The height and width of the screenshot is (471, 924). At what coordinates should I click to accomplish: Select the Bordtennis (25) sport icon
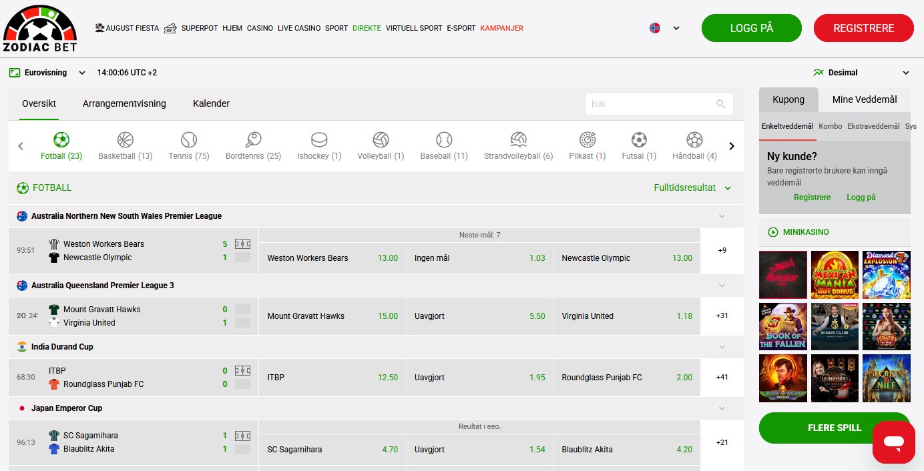(253, 139)
